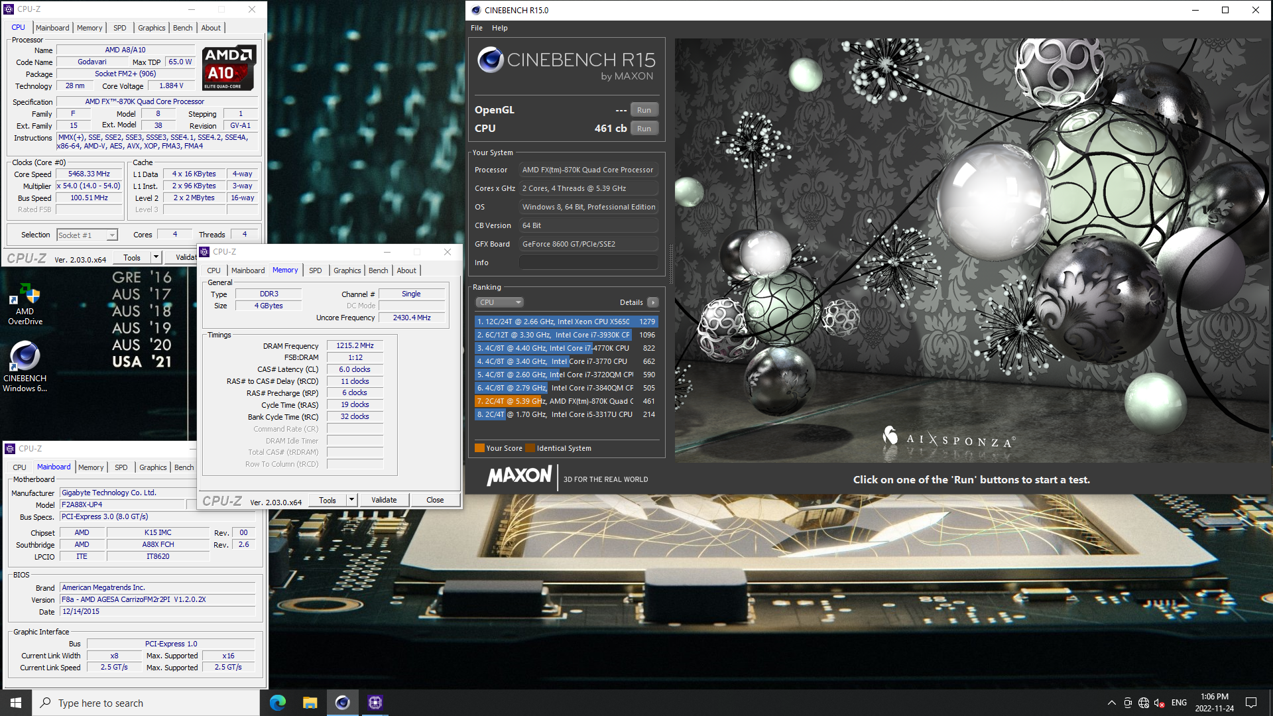
Task: Click Identical System legend swatch
Action: pos(530,448)
